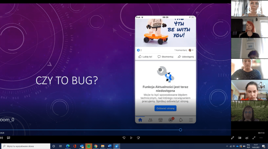268x149 pixels.
Task: Click the Movies & TV taskbar icon
Action: pyautogui.click(x=116, y=146)
